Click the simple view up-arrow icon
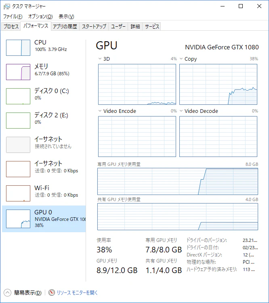This screenshot has height=303, width=269. point(7,292)
